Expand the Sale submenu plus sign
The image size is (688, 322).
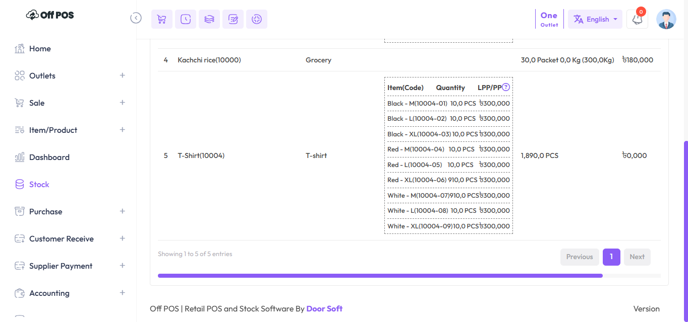[x=122, y=103]
